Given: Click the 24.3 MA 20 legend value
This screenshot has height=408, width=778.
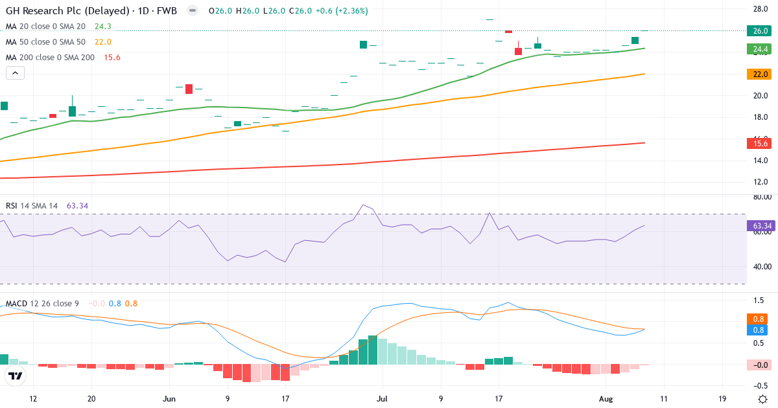Looking at the screenshot, I should click(102, 27).
